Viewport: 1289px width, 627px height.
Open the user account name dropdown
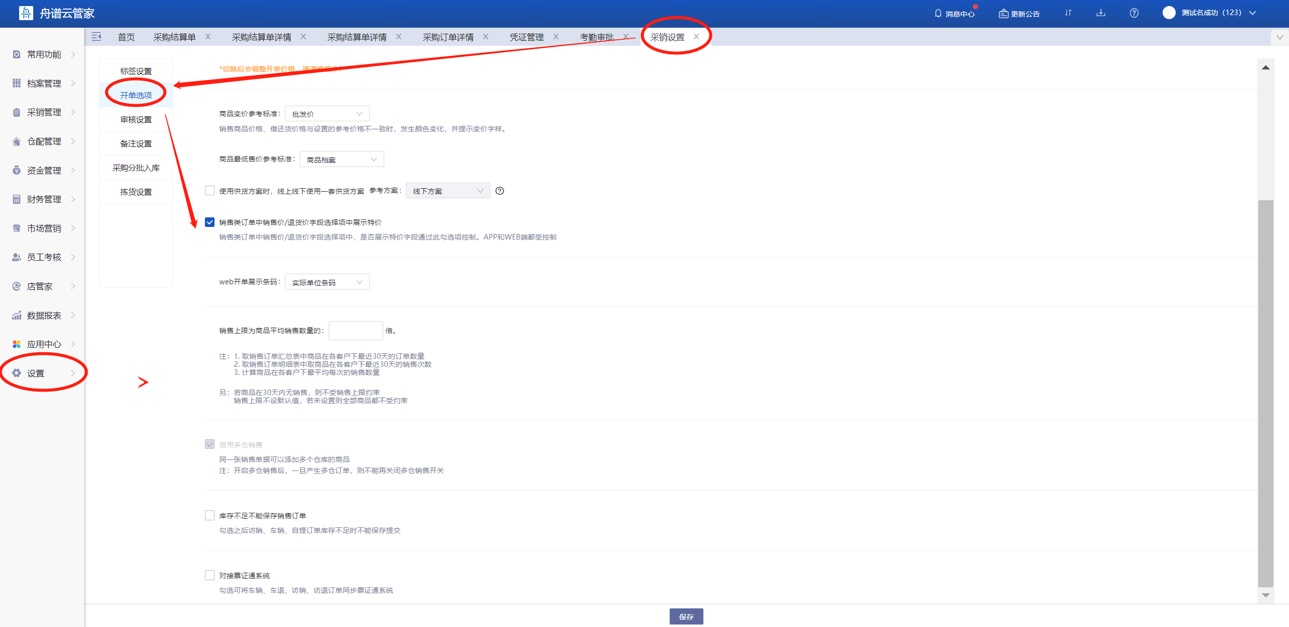coord(1211,13)
